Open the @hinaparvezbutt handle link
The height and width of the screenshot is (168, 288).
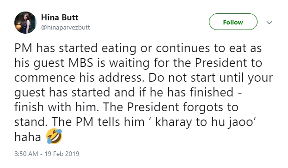tap(65, 28)
